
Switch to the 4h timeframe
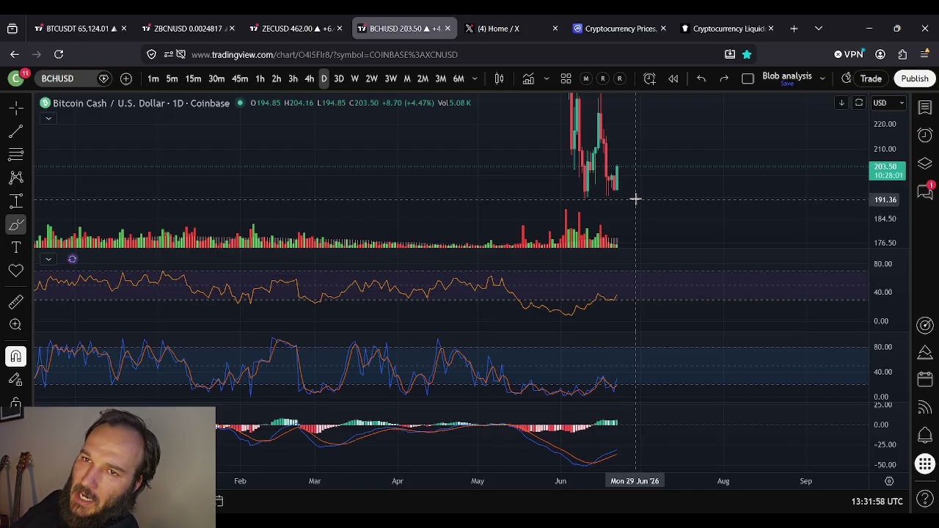pyautogui.click(x=309, y=78)
